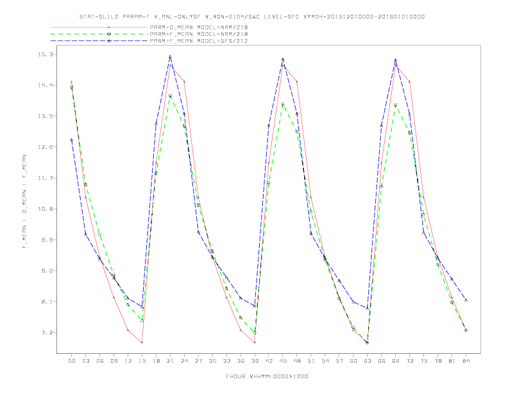Click the green dashed legend line sample
Viewport: 508px width, 393px height.
click(x=99, y=34)
